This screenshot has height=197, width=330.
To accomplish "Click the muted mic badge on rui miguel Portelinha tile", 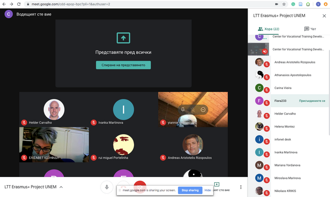I will point(93,158).
